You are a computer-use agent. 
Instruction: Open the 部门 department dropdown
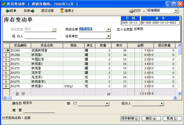click(x=107, y=104)
